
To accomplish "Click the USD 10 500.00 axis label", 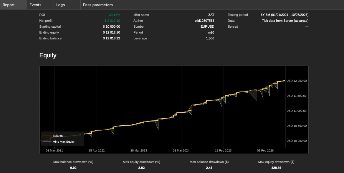I will coord(297,126).
